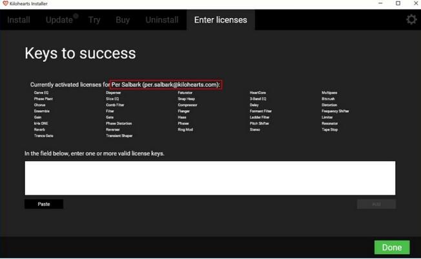Screen dimensions: 421x259
Task: Click the 'Ensemble' license entry
Action: [x=42, y=111]
